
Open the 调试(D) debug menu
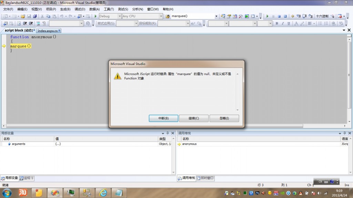pos(80,9)
